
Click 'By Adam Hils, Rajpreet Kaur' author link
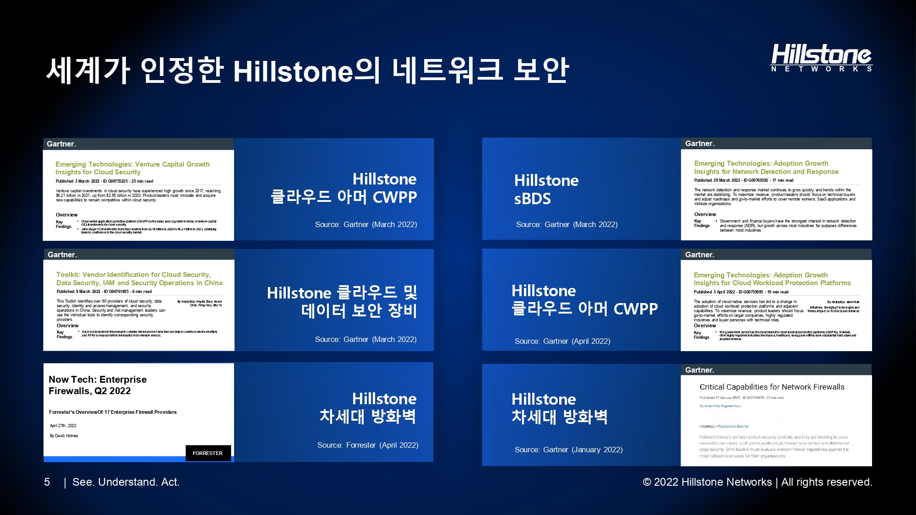pyautogui.click(x=720, y=406)
